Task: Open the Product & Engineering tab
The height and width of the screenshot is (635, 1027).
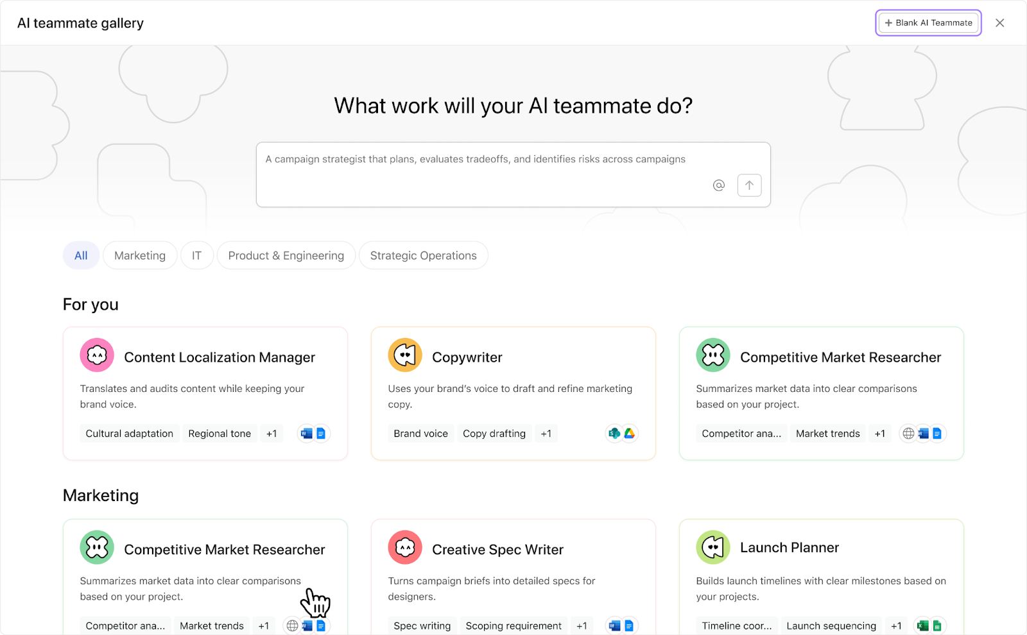Action: click(x=286, y=256)
